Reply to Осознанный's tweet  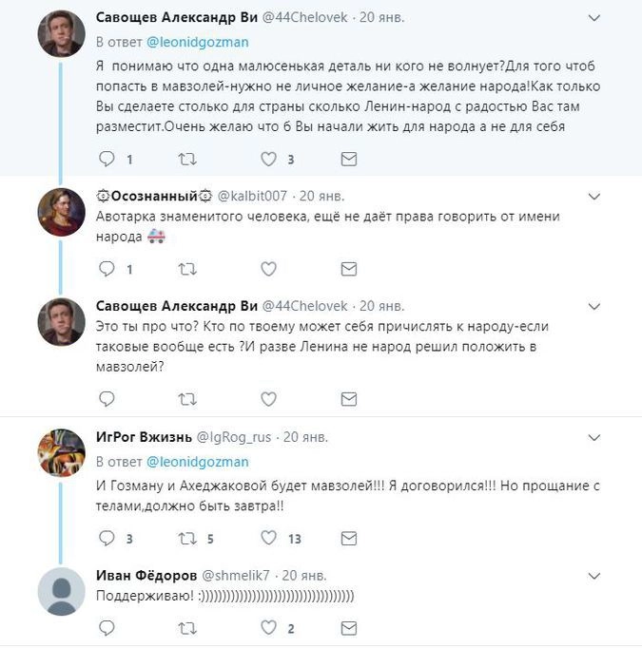point(106,269)
